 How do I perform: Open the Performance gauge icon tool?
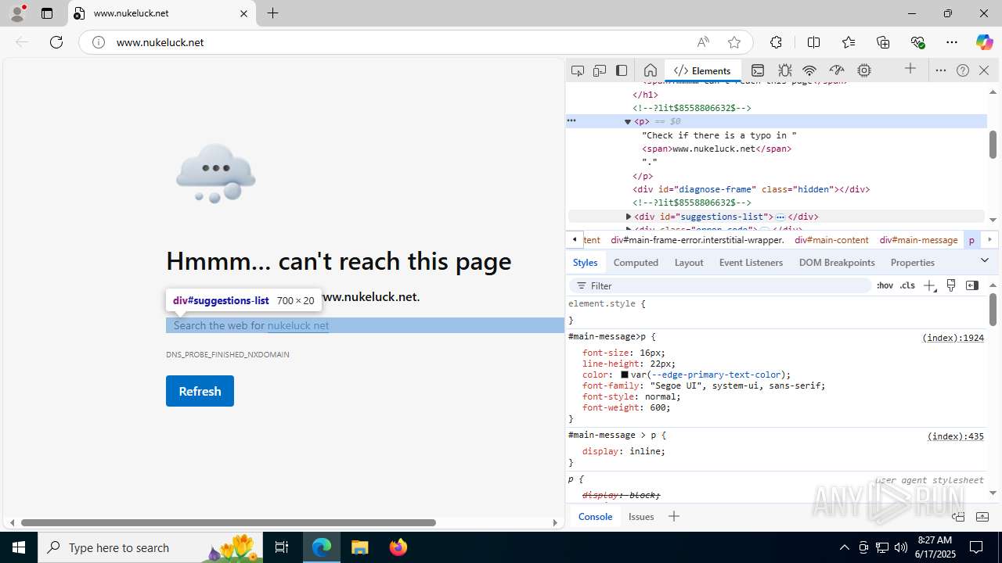coord(837,70)
